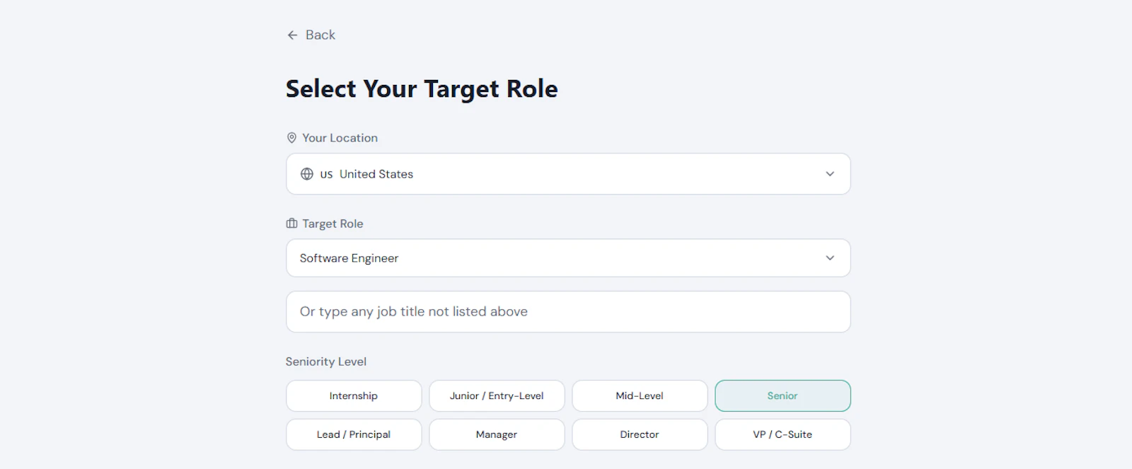Click the 'Your Location' label text

340,138
